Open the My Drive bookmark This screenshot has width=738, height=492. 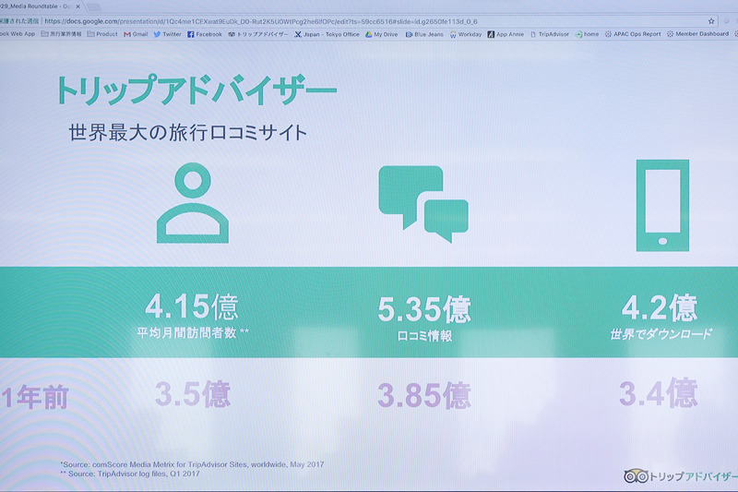(382, 34)
